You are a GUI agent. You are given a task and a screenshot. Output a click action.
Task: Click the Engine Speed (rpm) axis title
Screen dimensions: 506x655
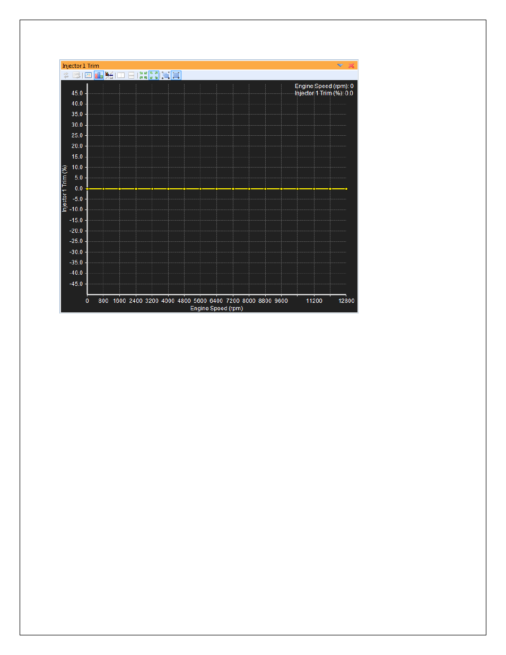tap(216, 308)
